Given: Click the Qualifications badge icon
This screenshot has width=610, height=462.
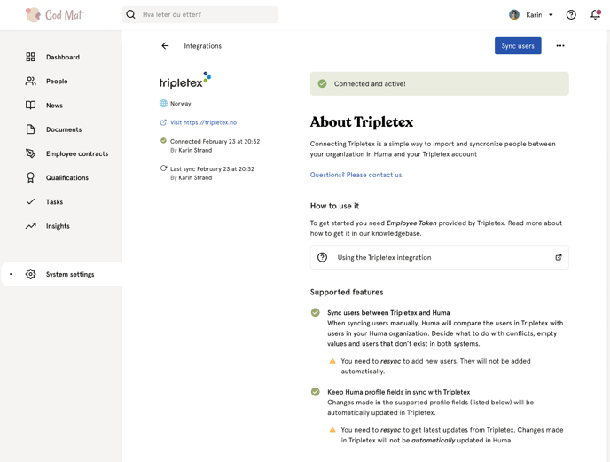Looking at the screenshot, I should 30,178.
